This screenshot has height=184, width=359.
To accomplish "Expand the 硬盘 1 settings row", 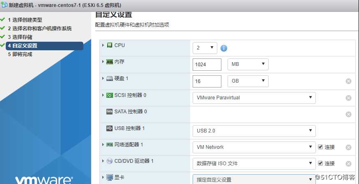I will coord(103,78).
